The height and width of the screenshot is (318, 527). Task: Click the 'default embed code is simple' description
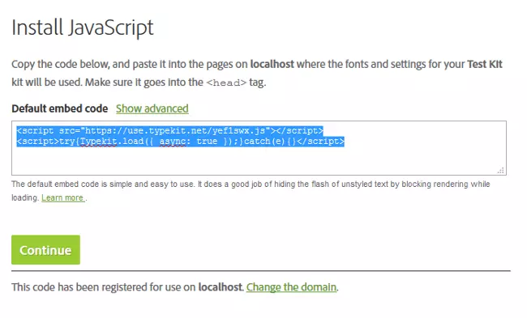pos(251,191)
